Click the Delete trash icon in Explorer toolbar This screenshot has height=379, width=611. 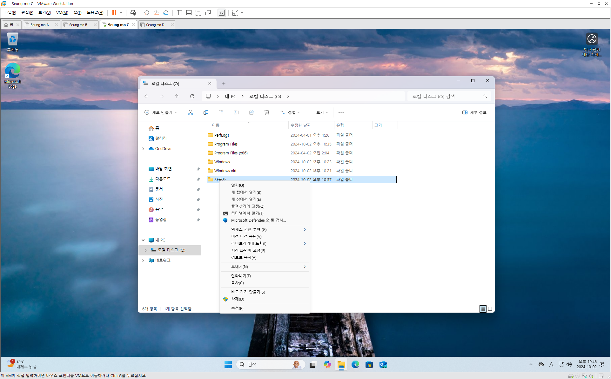(x=267, y=112)
